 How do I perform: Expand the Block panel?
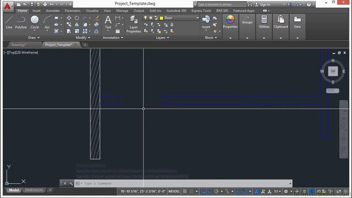[x=211, y=38]
